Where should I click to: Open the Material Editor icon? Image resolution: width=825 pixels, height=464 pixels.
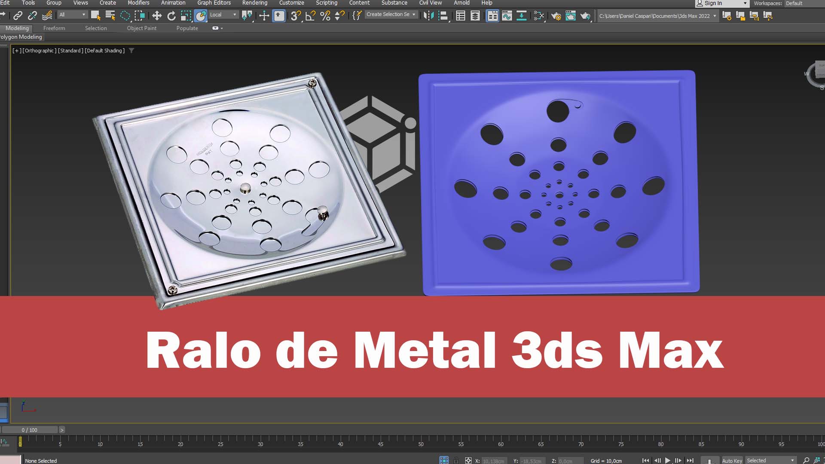tap(539, 16)
